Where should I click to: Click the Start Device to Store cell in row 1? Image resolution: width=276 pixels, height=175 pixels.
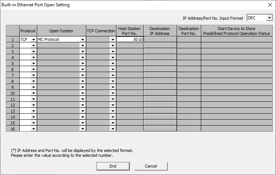[236, 39]
